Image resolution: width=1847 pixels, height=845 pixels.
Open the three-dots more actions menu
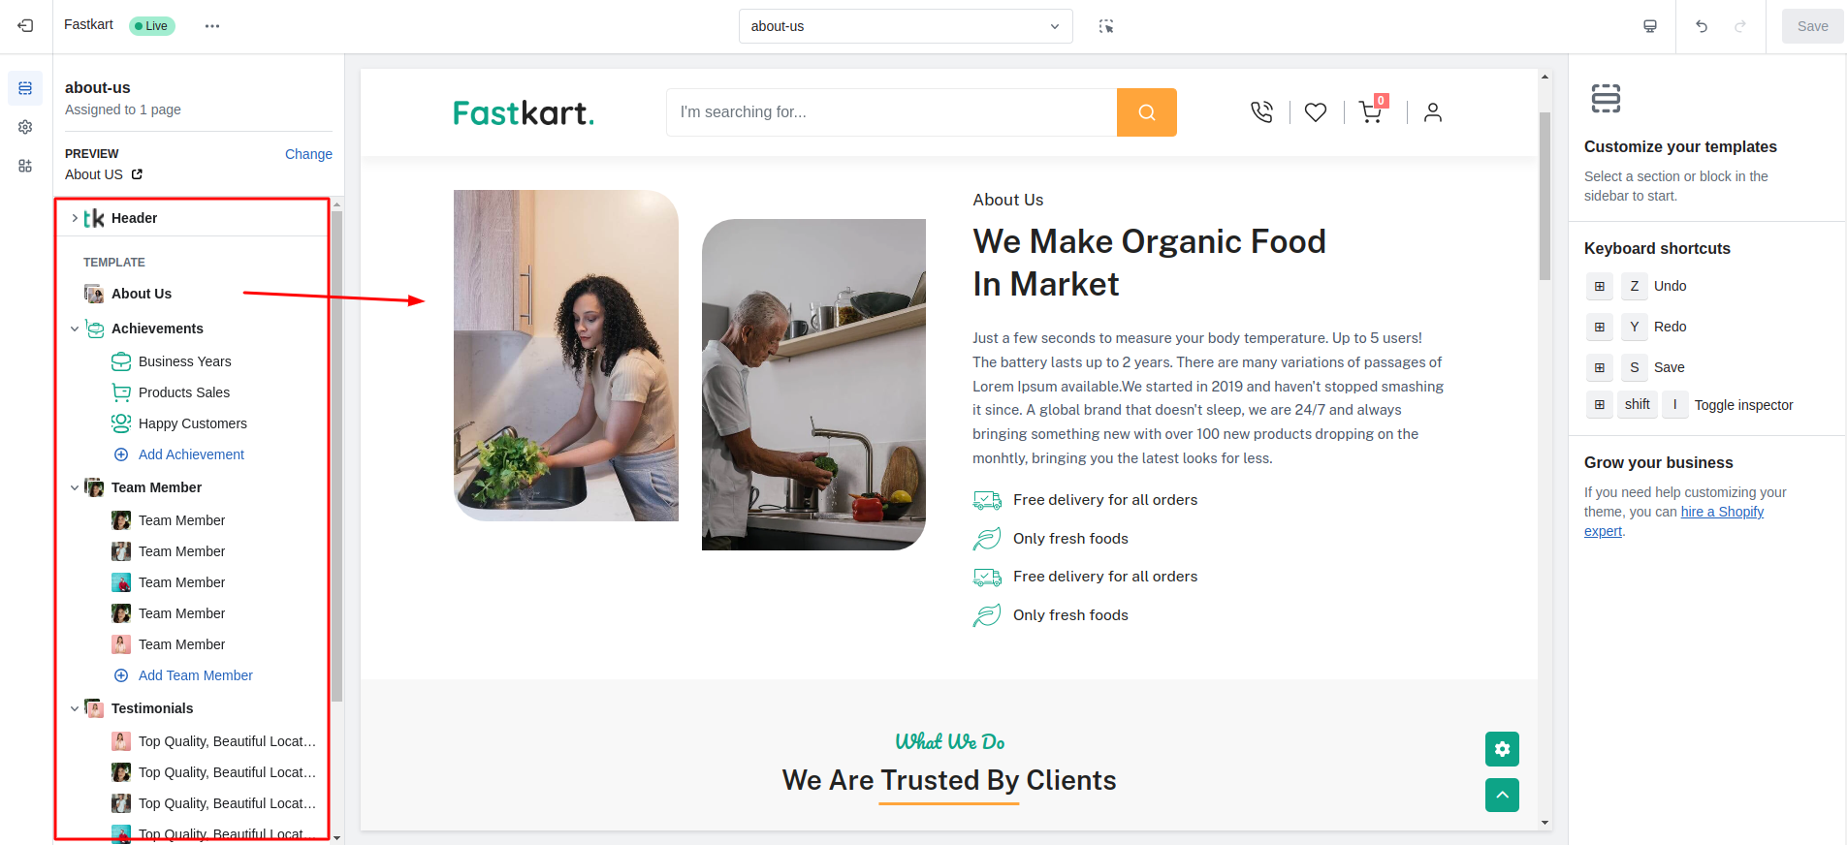[212, 26]
